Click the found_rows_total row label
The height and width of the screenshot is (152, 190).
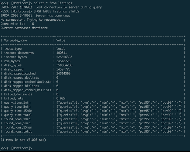point(18,132)
